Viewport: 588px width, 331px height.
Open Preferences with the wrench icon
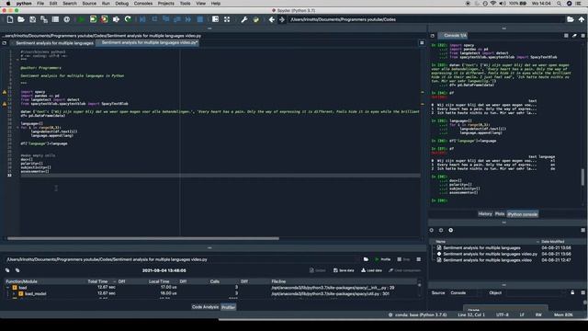coord(244,19)
